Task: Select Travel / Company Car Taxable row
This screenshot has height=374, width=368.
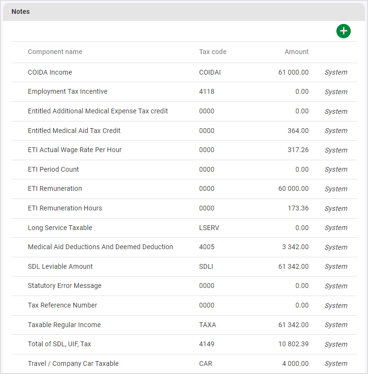Action: pos(73,363)
